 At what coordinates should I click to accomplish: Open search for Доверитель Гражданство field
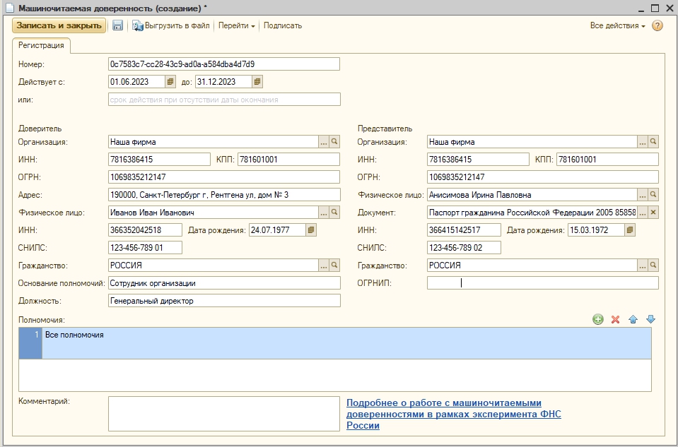tap(334, 266)
